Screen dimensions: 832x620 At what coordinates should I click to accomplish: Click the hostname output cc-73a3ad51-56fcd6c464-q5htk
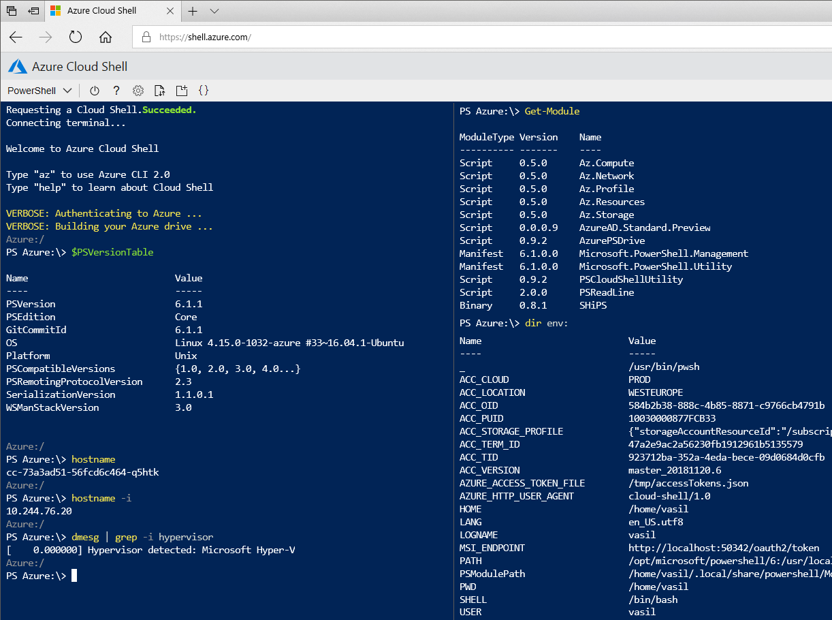(82, 472)
